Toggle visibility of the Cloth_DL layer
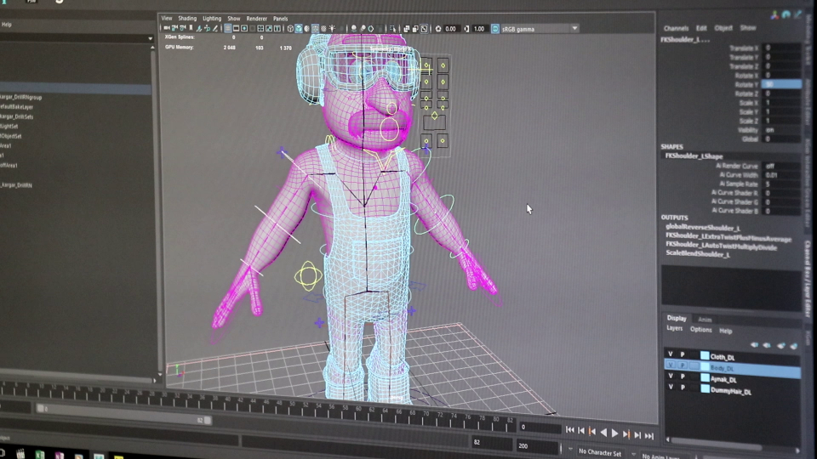817x459 pixels. coord(670,354)
